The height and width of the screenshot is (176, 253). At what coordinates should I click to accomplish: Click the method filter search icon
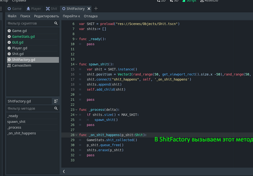(x=56, y=108)
